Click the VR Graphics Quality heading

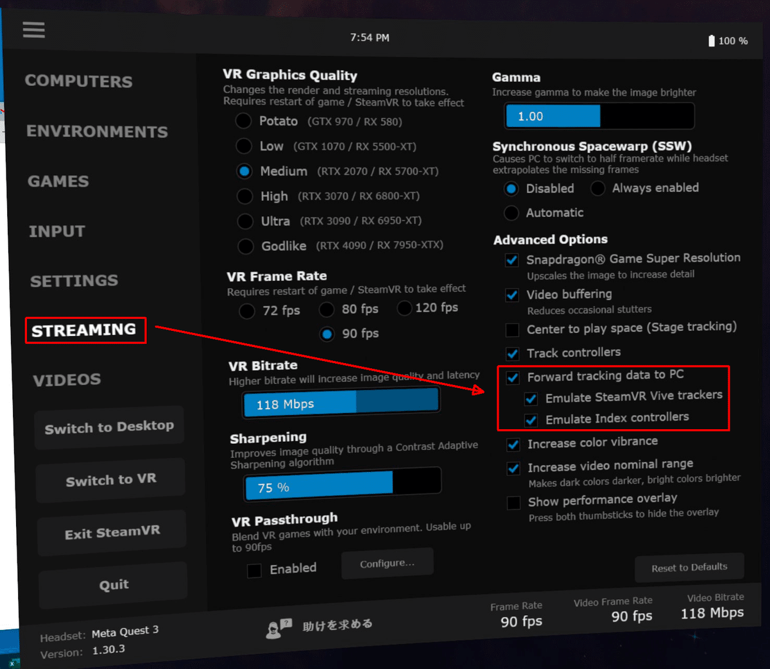pos(290,75)
